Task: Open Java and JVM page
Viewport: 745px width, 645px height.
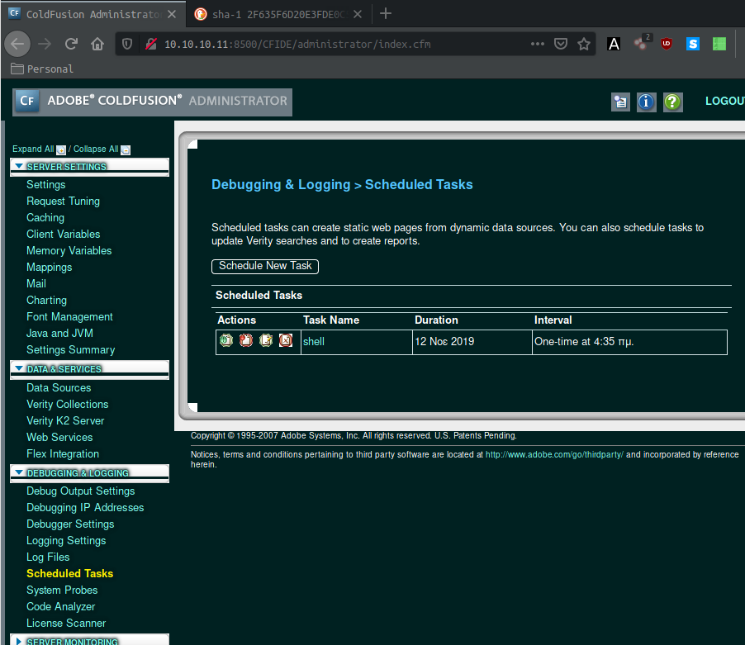Action: [59, 334]
